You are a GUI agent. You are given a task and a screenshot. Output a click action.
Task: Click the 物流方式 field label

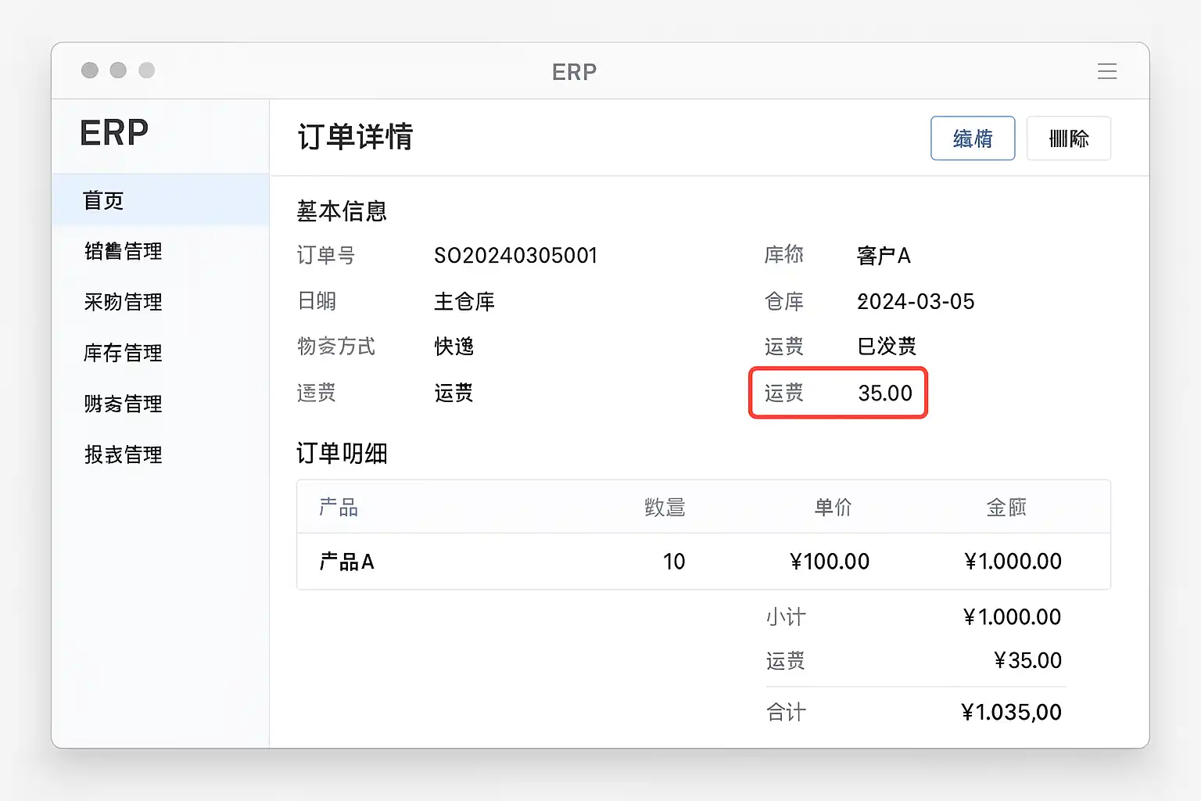[x=336, y=347]
